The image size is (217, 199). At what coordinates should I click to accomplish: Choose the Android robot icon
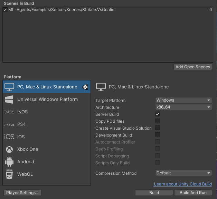tap(9, 162)
